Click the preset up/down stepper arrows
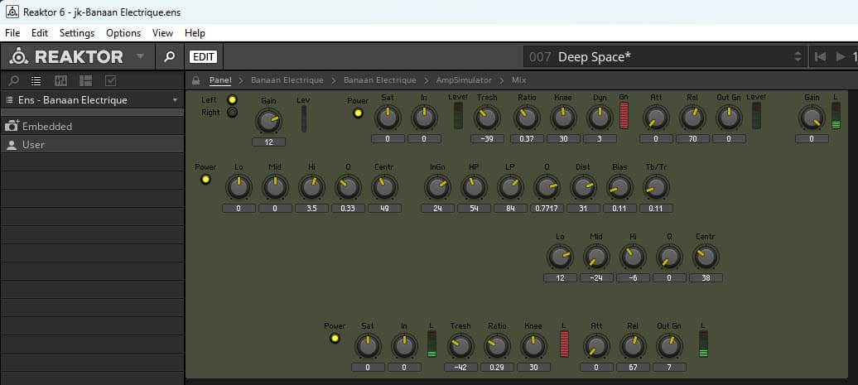Image resolution: width=858 pixels, height=385 pixels. [x=798, y=57]
